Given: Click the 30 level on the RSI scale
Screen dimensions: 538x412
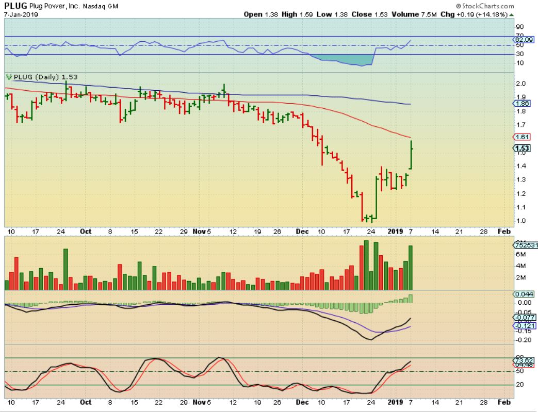Looking at the screenshot, I should coord(520,54).
